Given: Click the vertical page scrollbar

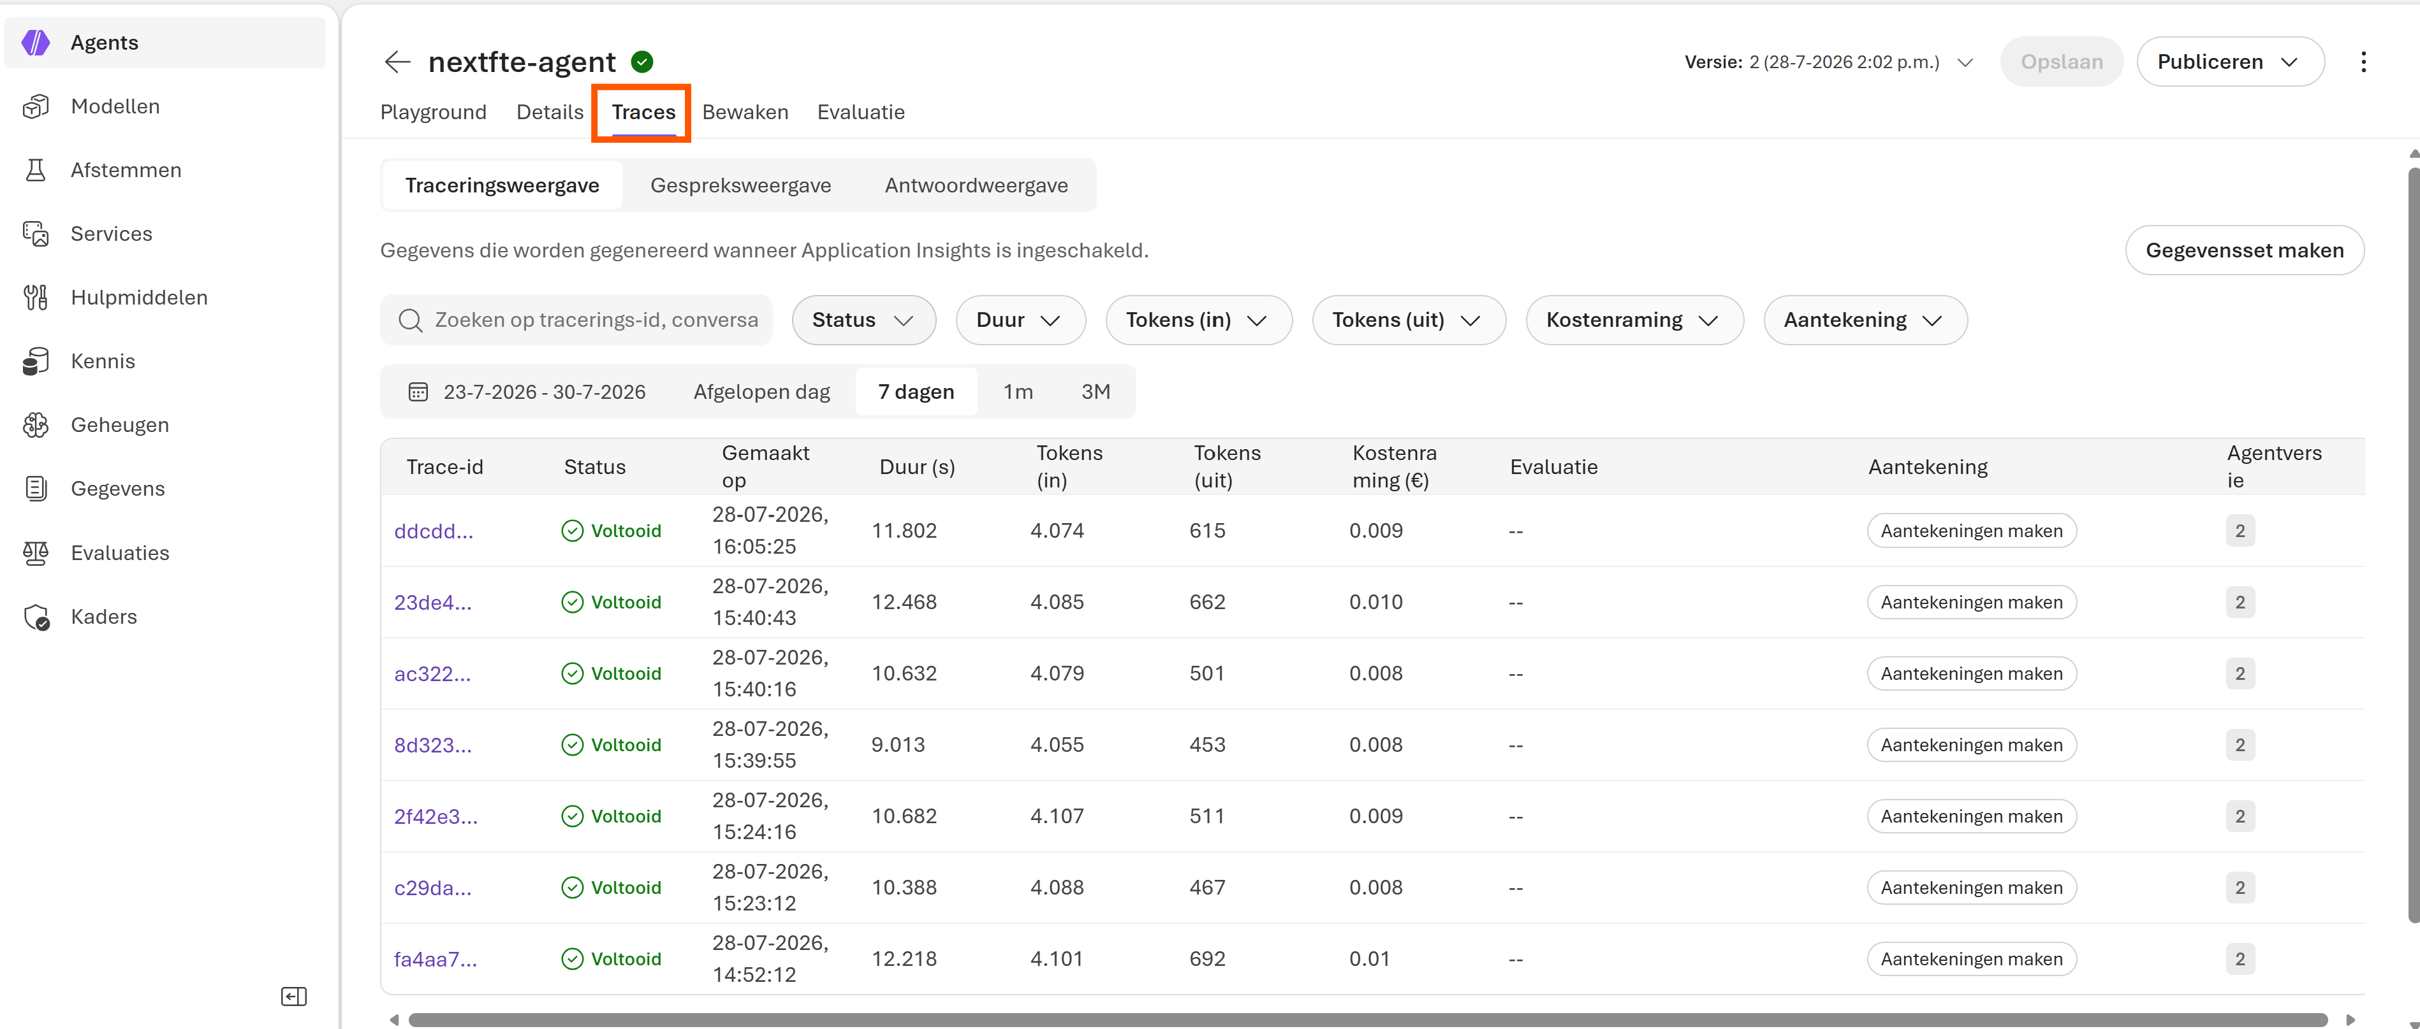Looking at the screenshot, I should click(2414, 545).
